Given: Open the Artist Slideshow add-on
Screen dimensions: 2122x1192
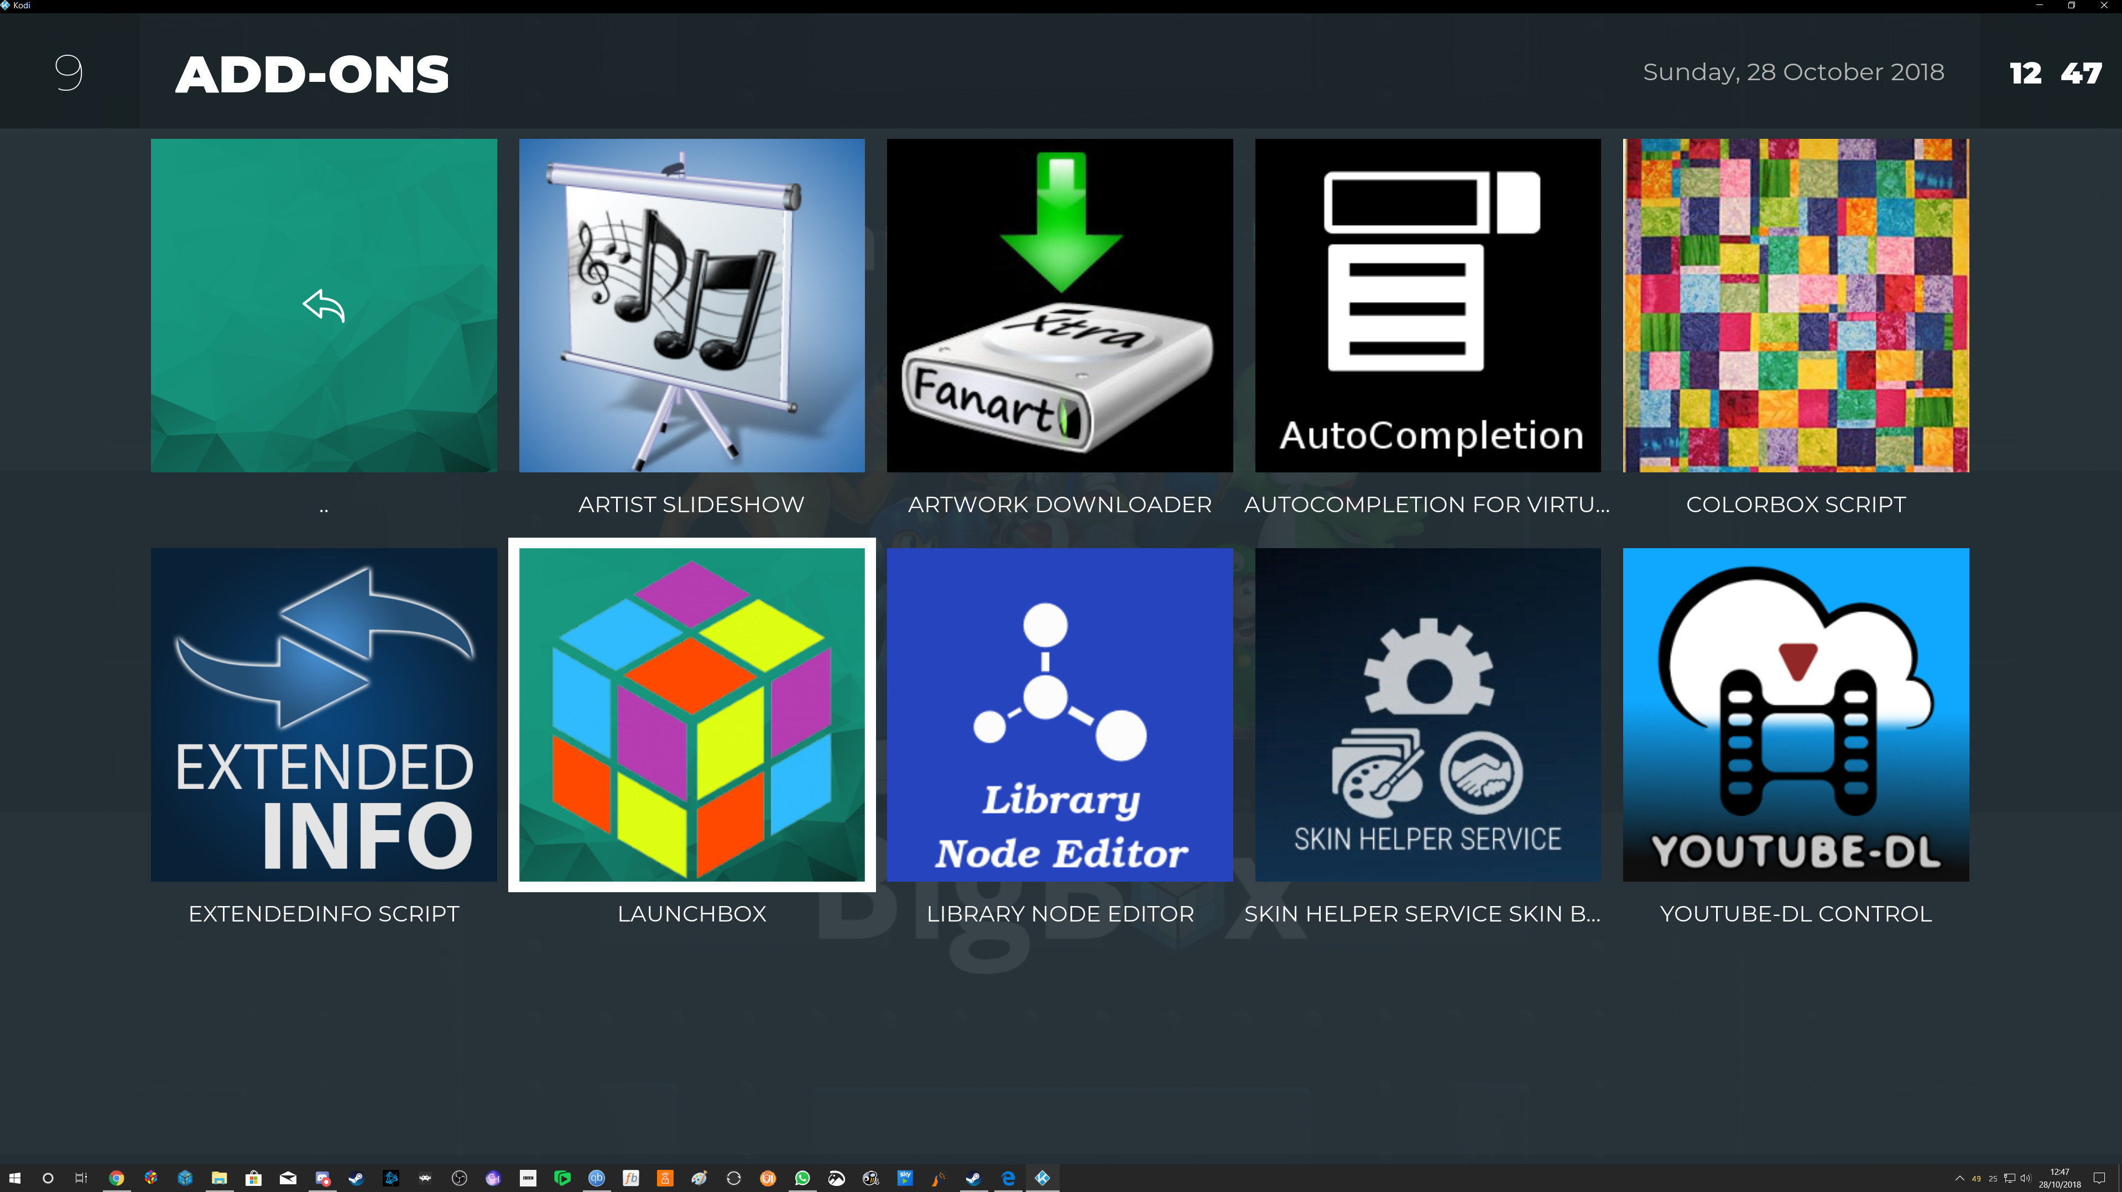Looking at the screenshot, I should (x=692, y=305).
